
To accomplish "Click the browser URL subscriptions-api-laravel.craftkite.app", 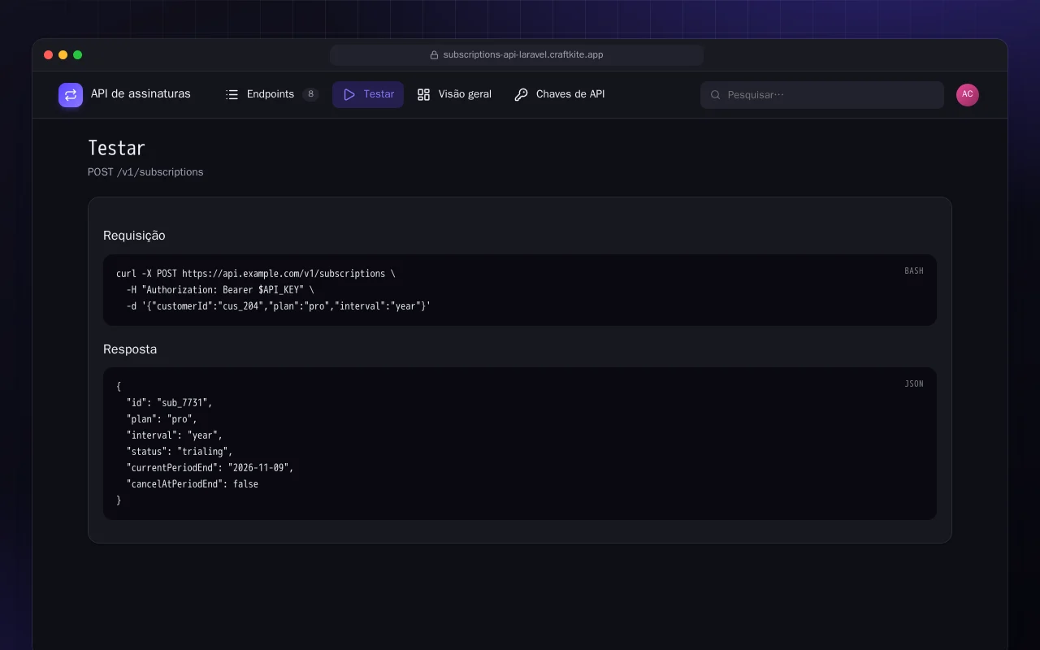I will [523, 55].
